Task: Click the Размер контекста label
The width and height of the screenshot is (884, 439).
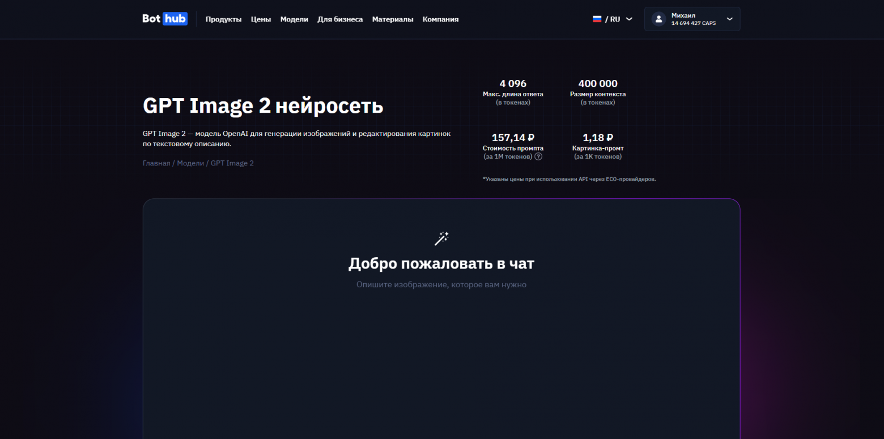Action: 598,94
